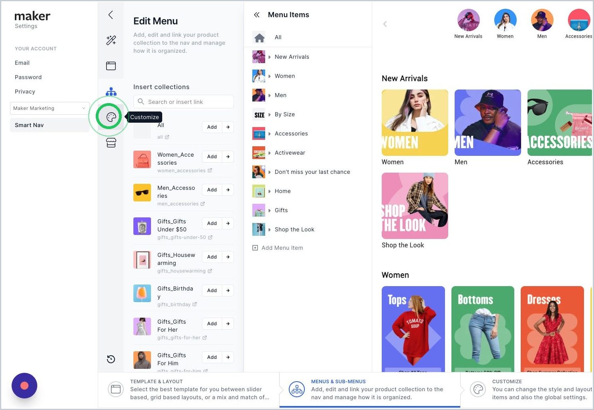Open the Maker Marketing dropdown
This screenshot has width=594, height=410.
pos(50,108)
